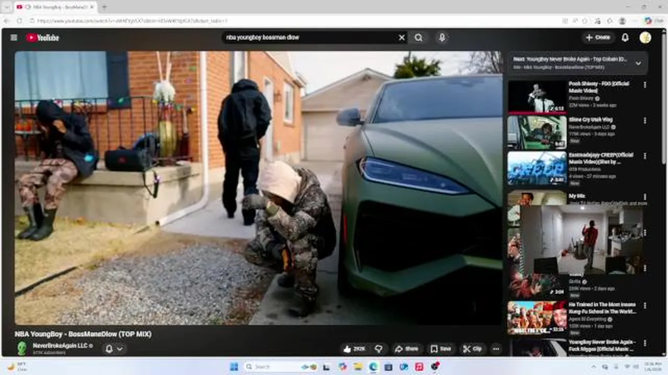Viewport: 668px width, 375px height.
Task: Click the YouTube page vertical scrollbar
Action: (664, 99)
